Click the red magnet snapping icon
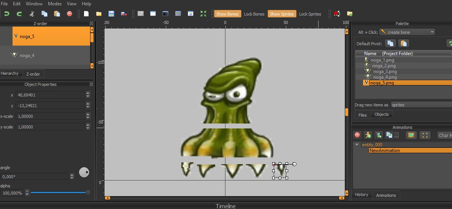 click(337, 14)
